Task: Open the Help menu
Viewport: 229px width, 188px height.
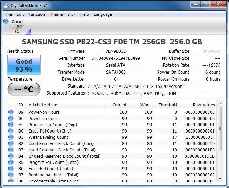Action: pos(84,14)
